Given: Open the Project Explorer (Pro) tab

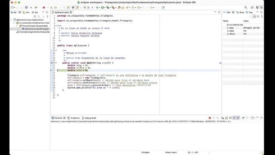Looking at the screenshot, I should pos(26,12).
